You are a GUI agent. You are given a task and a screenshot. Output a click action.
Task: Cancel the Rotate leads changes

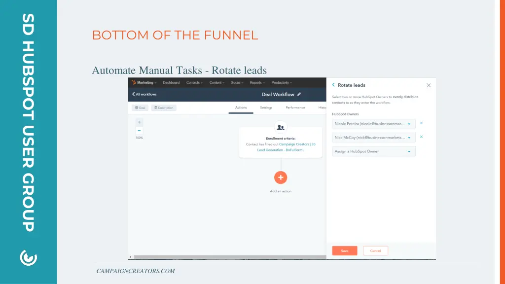(375, 251)
